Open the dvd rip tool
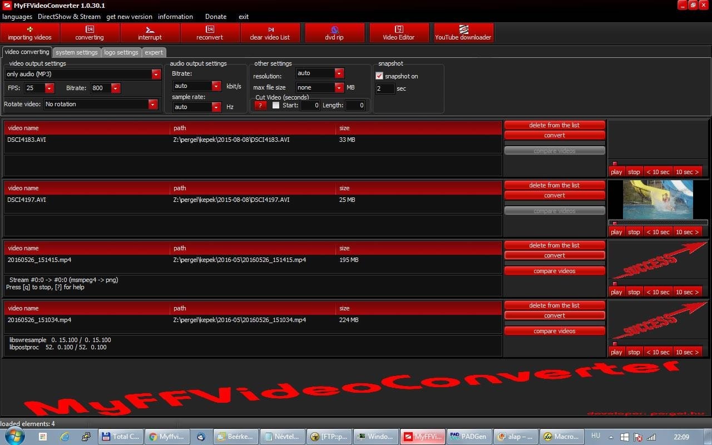The image size is (712, 445). (334, 33)
